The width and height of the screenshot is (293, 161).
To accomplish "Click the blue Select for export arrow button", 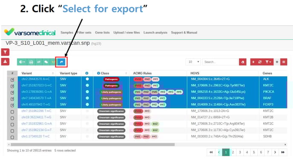I will [x=61, y=62].
